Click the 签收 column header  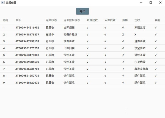tap(137, 20)
